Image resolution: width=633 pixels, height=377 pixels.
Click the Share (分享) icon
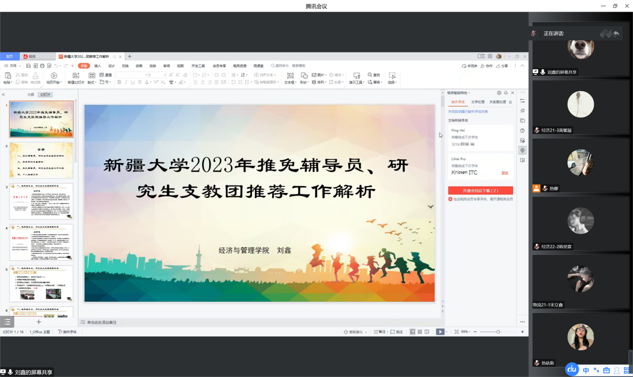pyautogui.click(x=499, y=66)
